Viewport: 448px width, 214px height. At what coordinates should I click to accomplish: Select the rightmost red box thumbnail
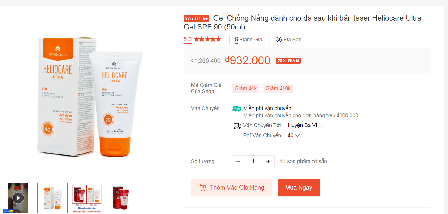point(121,198)
